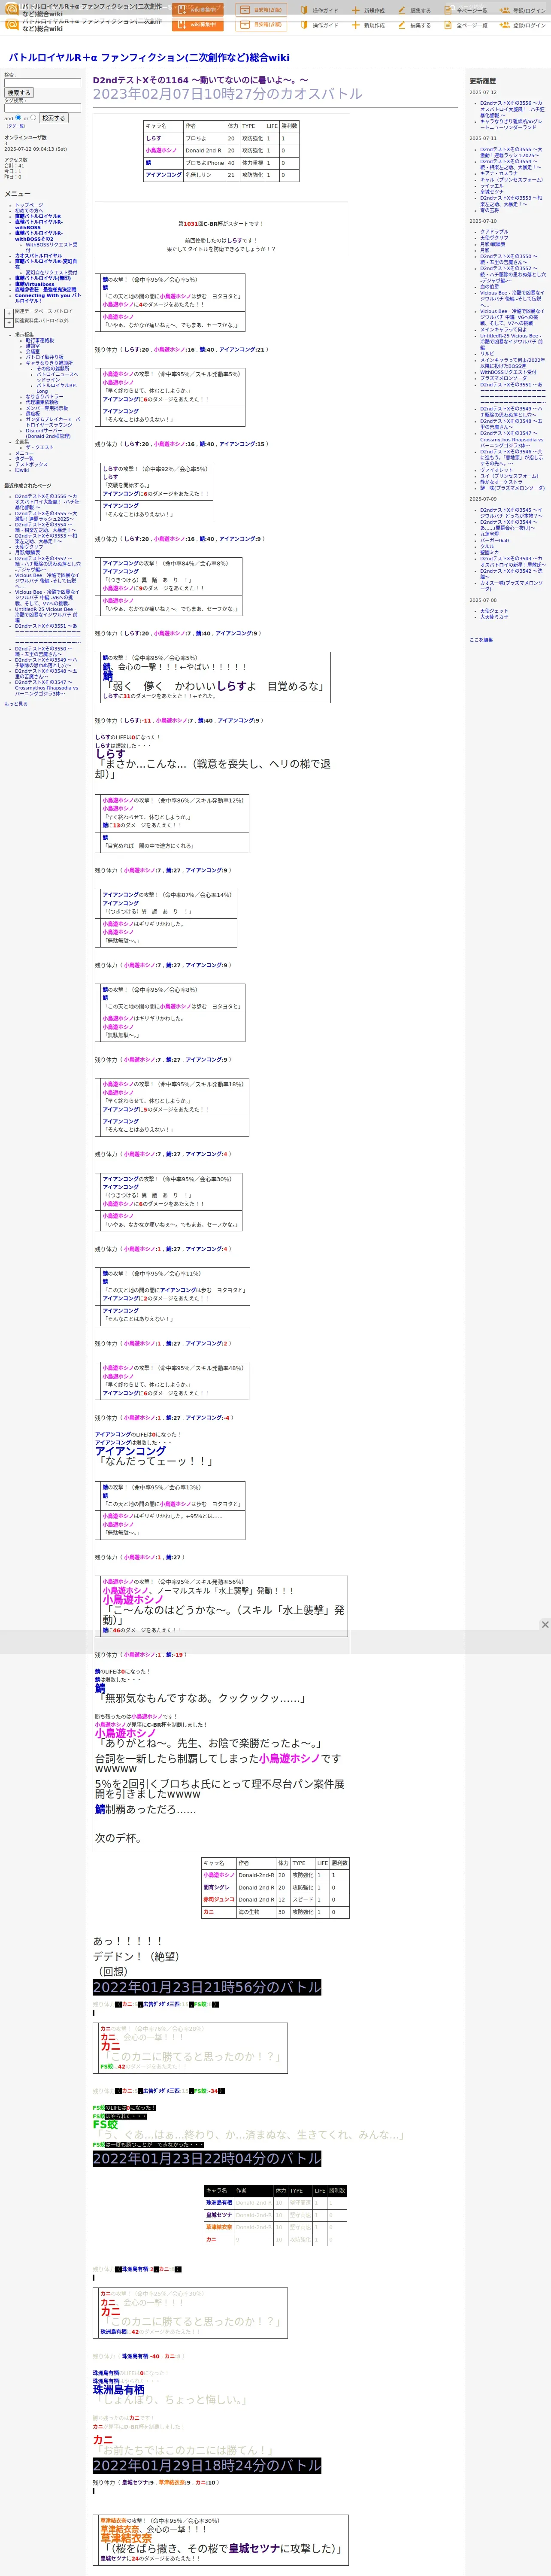Open 軽行事連絡板 in the board list
This screenshot has width=551, height=2576.
point(40,340)
